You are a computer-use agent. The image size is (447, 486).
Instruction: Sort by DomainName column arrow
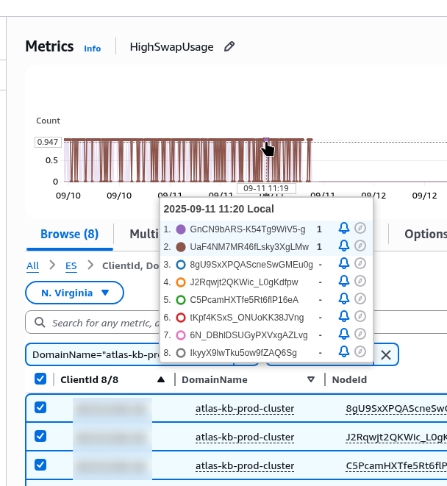click(x=311, y=380)
